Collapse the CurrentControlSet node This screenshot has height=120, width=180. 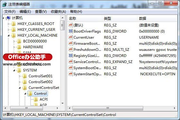(x=20, y=88)
